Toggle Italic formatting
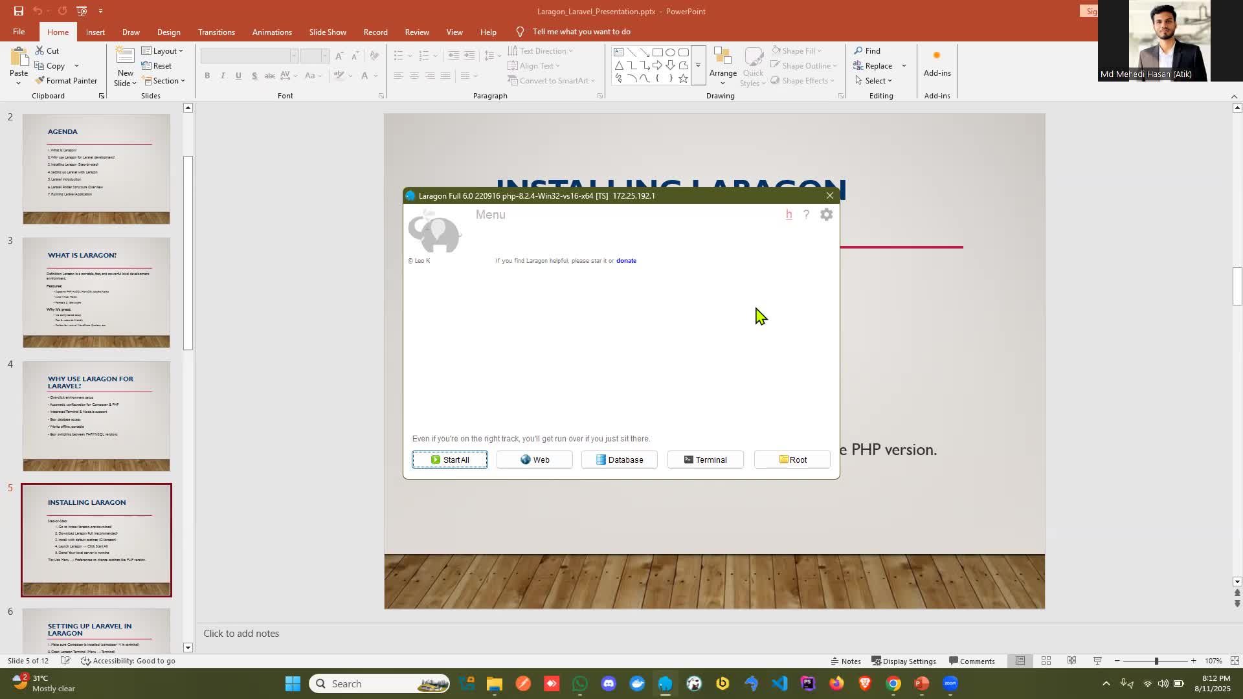 [x=223, y=76]
